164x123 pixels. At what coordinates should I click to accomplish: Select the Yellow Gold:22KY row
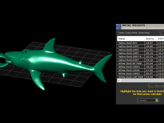[x=140, y=60]
